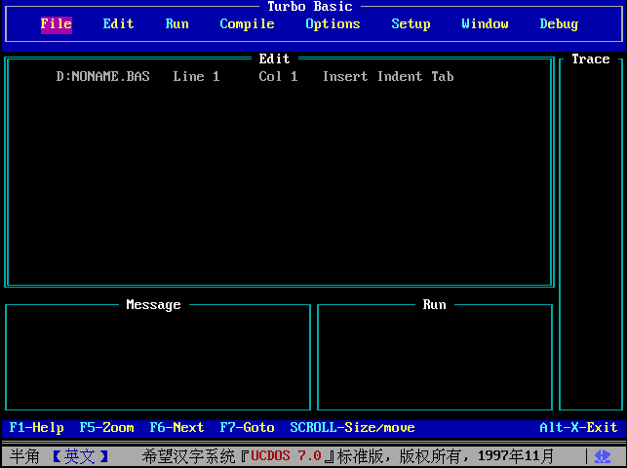Open the Window menu
This screenshot has width=627, height=468.
coord(485,24)
